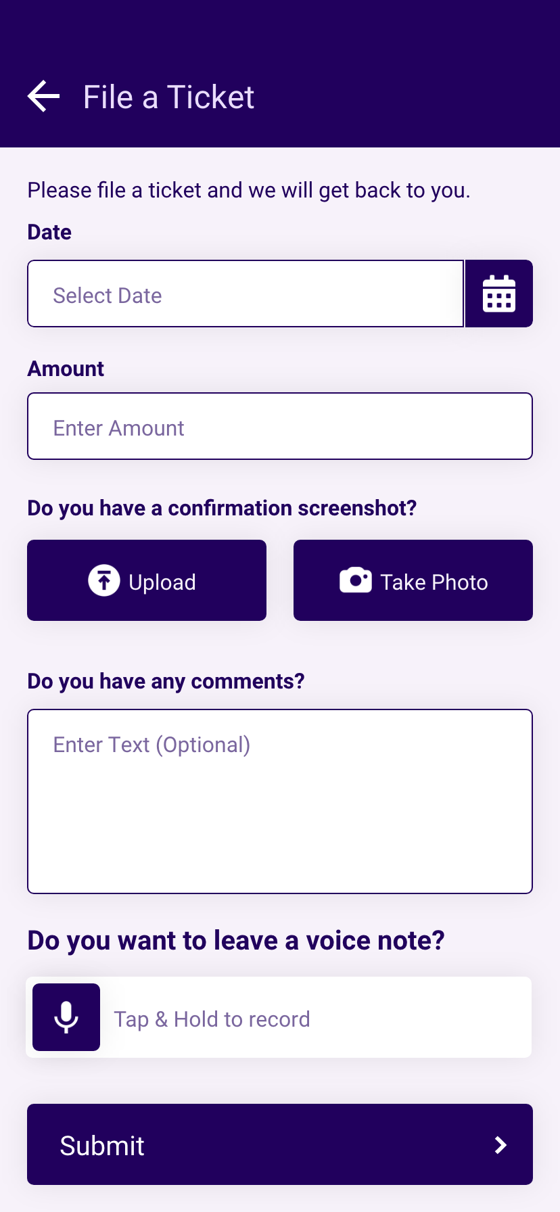Click the File a Ticket title

click(168, 97)
